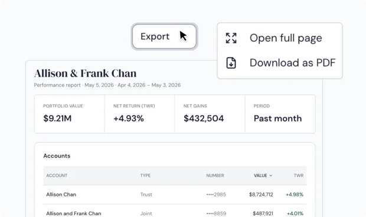Image resolution: width=366 pixels, height=217 pixels.
Task: Click the expand arrows icon beside Open full page
Action: 231,38
